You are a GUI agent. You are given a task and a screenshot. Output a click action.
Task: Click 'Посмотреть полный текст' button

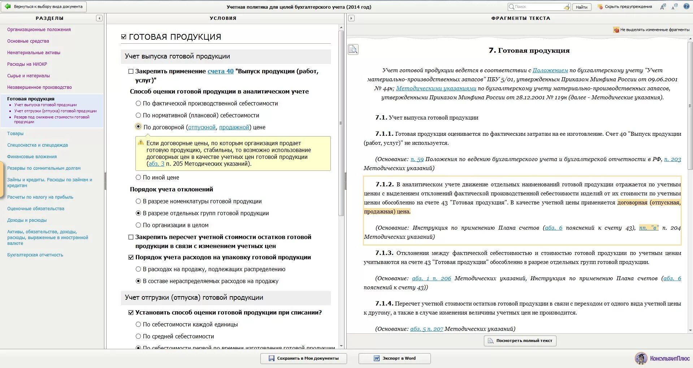(520, 341)
